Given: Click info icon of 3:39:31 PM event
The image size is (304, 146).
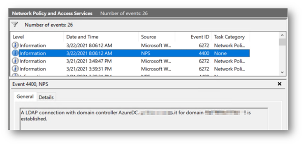Looking at the screenshot, I should pyautogui.click(x=15, y=69).
